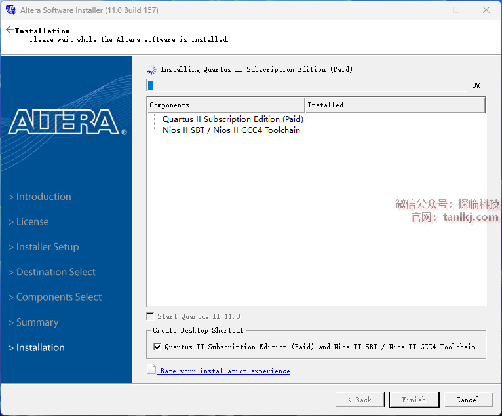
Task: Uncheck the desktop shortcut creation checkbox
Action: pos(157,347)
